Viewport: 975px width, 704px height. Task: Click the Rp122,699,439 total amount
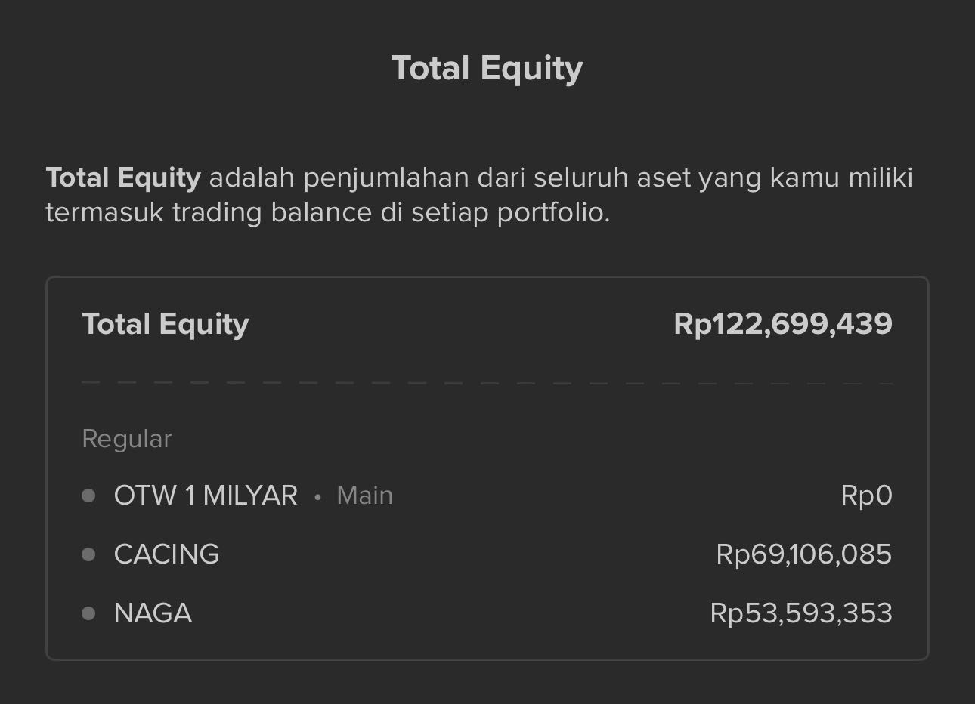pyautogui.click(x=783, y=324)
